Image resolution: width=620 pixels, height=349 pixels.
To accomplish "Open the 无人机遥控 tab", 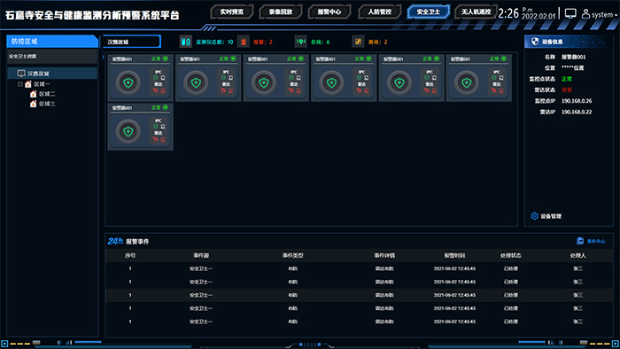I will pyautogui.click(x=477, y=12).
